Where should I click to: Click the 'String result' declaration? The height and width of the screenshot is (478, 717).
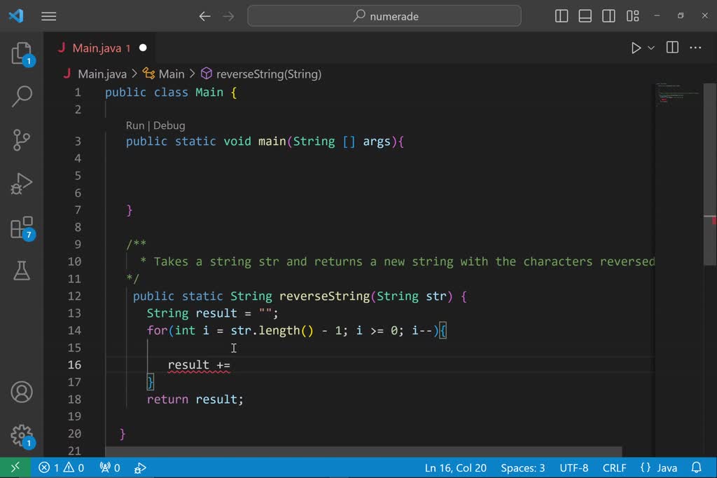coord(192,313)
